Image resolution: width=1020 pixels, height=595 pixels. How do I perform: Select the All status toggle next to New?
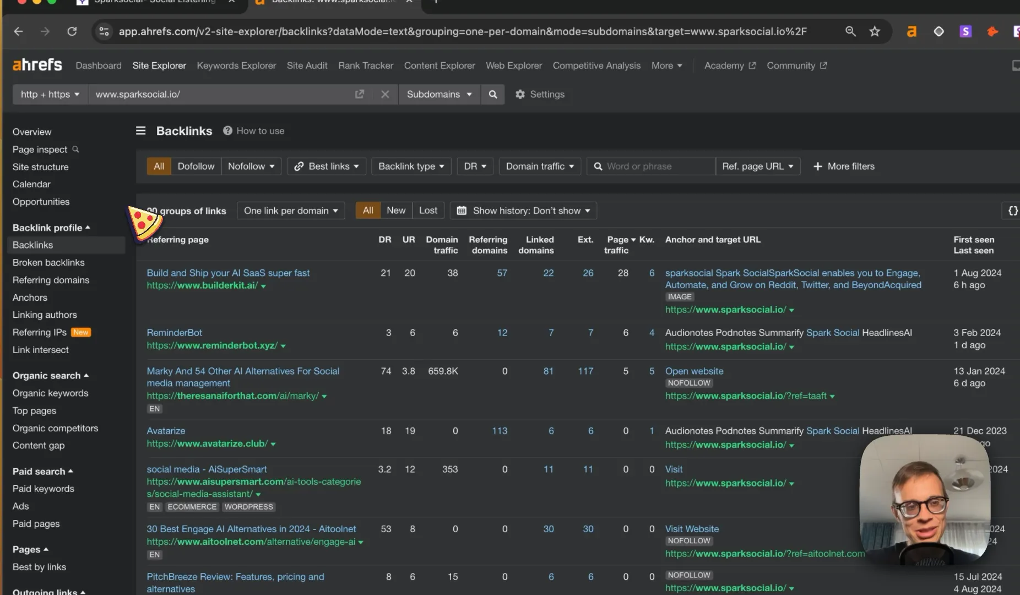point(368,210)
